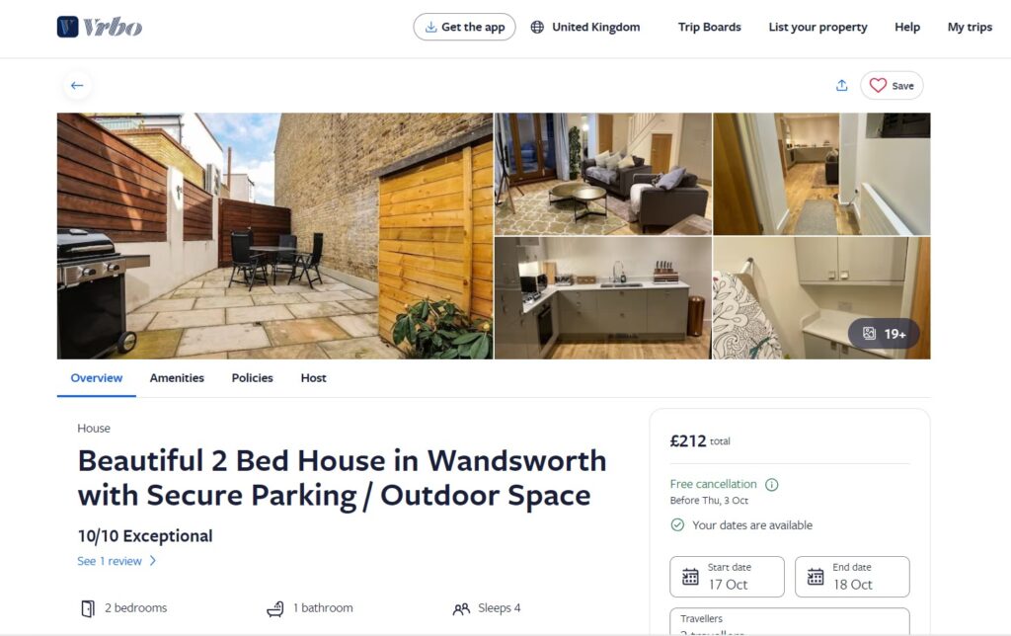Switch to the Amenities tab
Viewport: 1011px width, 636px height.
click(177, 378)
